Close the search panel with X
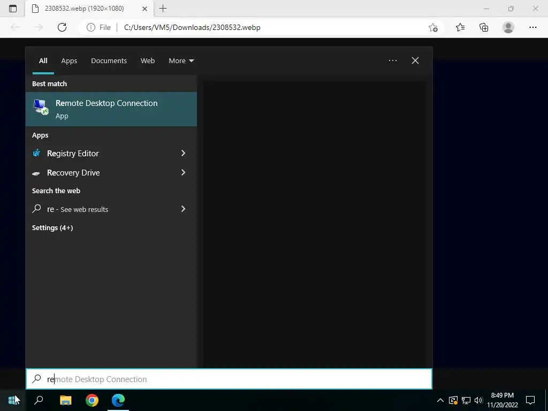548x411 pixels. [x=415, y=60]
